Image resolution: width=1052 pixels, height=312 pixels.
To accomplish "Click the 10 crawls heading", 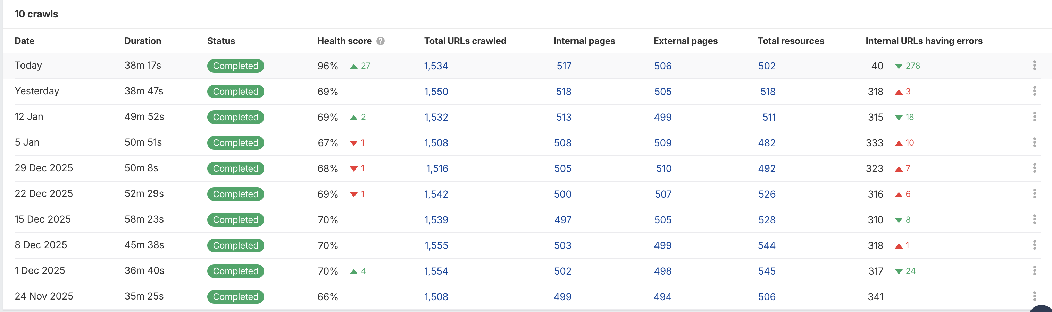I will point(36,14).
